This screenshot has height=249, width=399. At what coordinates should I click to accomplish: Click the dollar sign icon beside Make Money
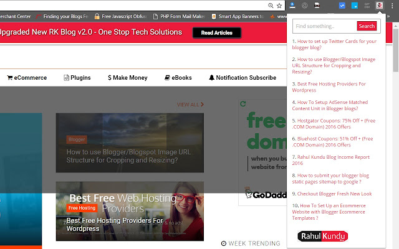tap(110, 78)
